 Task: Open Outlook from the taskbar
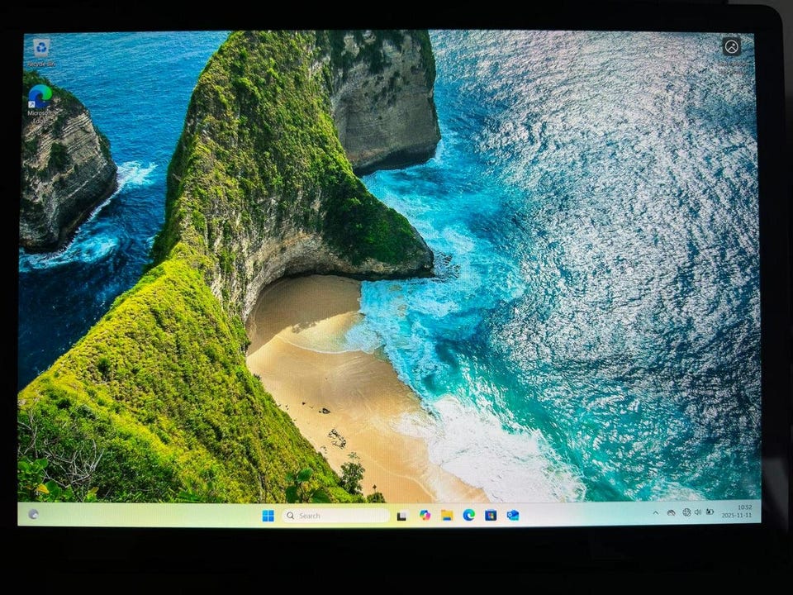click(x=513, y=515)
